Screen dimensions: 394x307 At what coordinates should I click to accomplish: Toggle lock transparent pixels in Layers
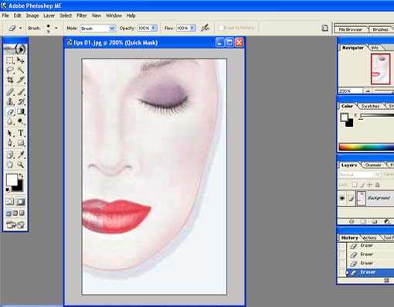coord(355,185)
